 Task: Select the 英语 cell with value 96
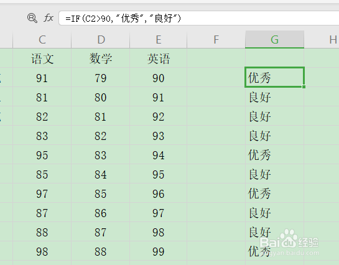[158, 193]
